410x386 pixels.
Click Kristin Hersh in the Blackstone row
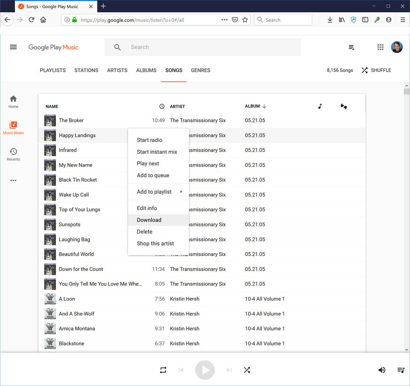(184, 344)
